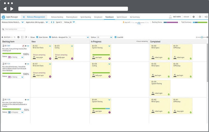Screen dimensions: 209x132
Task: Toggle the Load All checkbox
Action: point(116,37)
